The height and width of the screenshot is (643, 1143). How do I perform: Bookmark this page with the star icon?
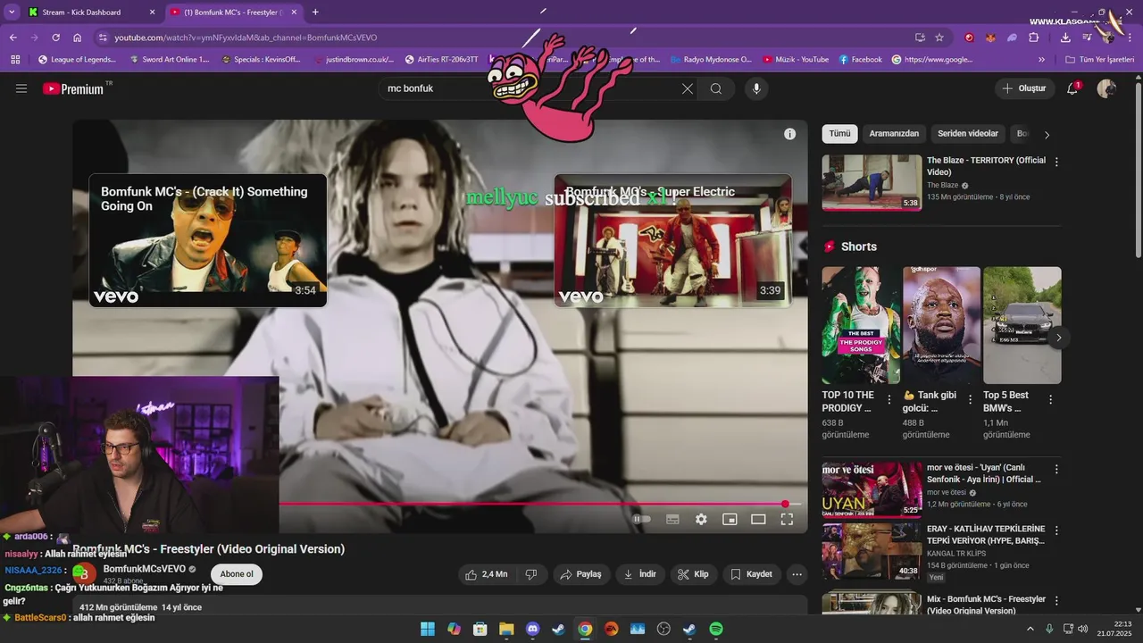coord(939,38)
